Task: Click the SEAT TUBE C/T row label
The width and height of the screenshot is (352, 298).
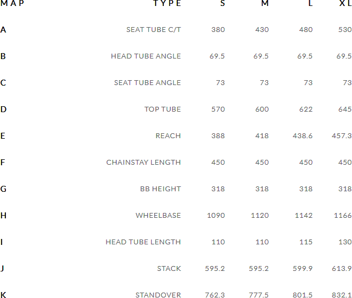Action: 154,30
